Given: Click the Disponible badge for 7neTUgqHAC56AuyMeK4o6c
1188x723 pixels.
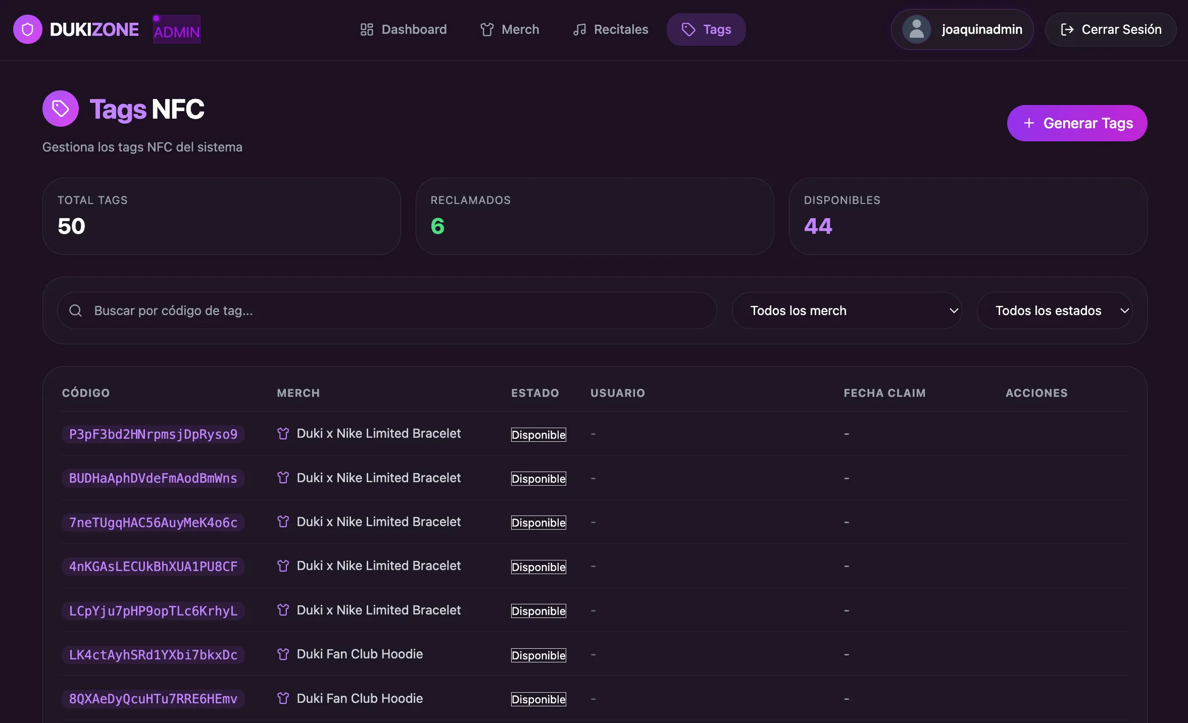Looking at the screenshot, I should pos(538,523).
